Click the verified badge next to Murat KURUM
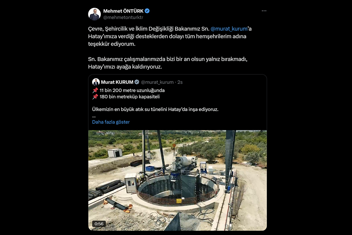Viewport: 352px width, 235px height. point(137,82)
